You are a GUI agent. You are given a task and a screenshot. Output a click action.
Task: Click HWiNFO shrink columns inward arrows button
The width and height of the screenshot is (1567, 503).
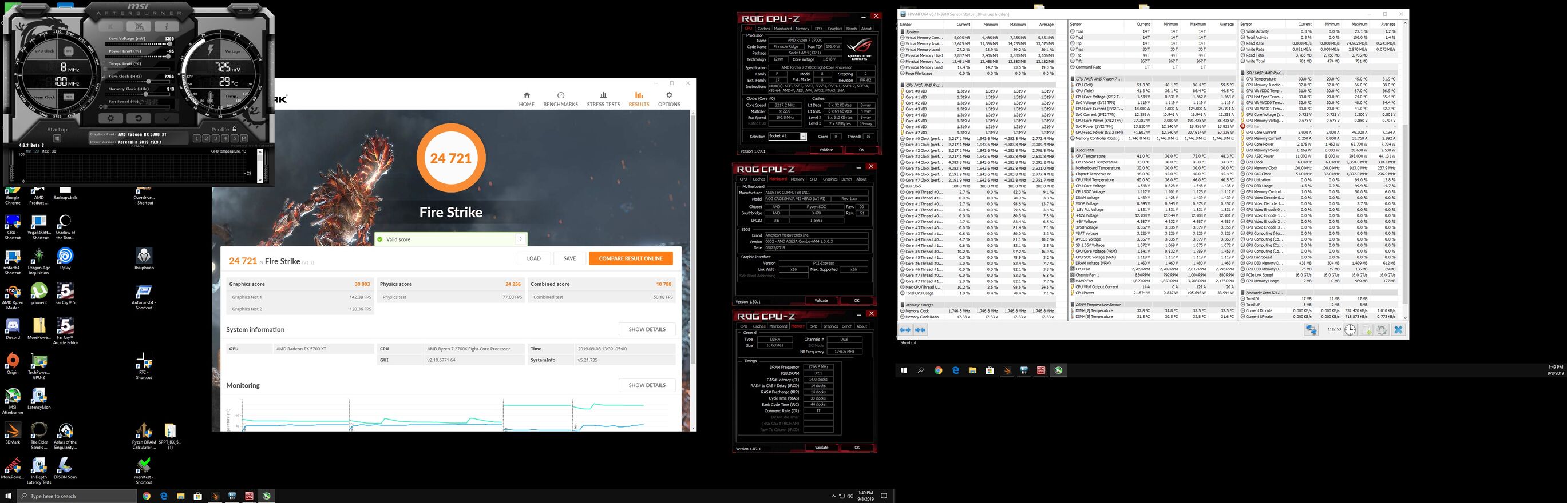click(x=920, y=330)
